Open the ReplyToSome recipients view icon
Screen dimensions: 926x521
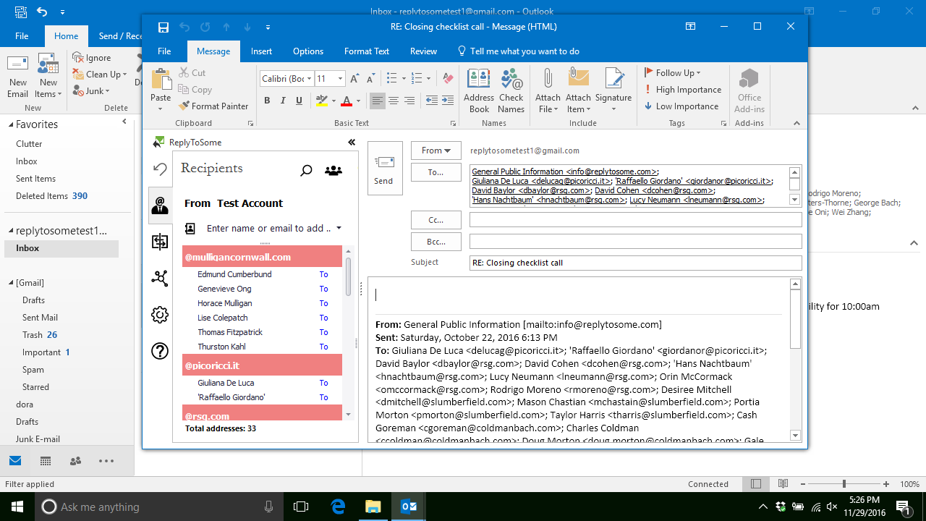point(160,206)
